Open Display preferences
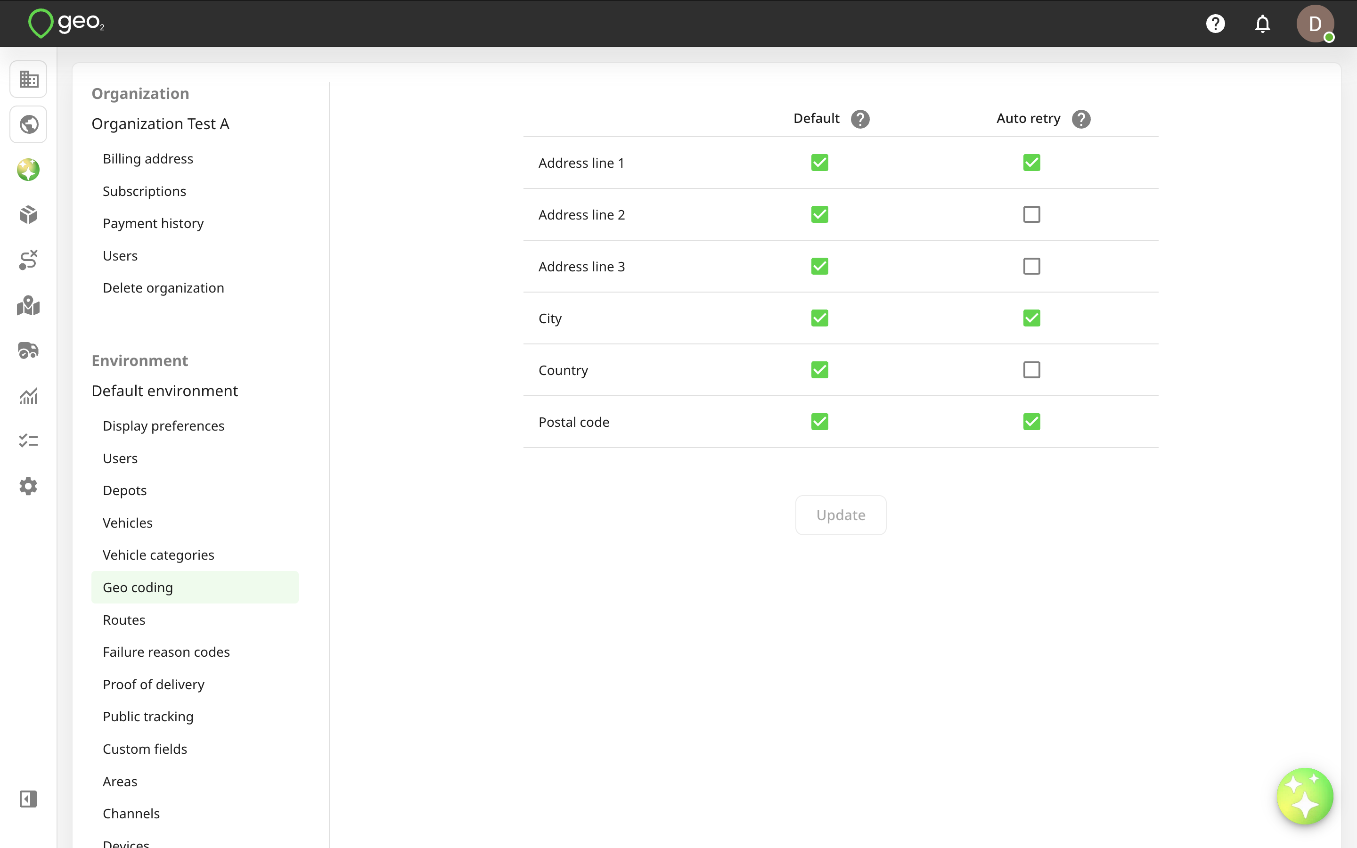This screenshot has width=1357, height=848. 163,426
